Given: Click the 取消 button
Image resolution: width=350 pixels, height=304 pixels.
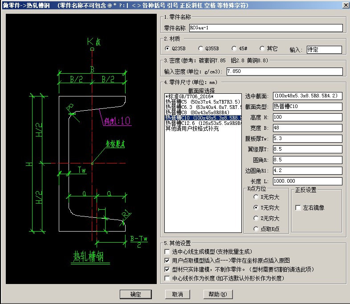Looking at the screenshot, I should coord(177,294).
